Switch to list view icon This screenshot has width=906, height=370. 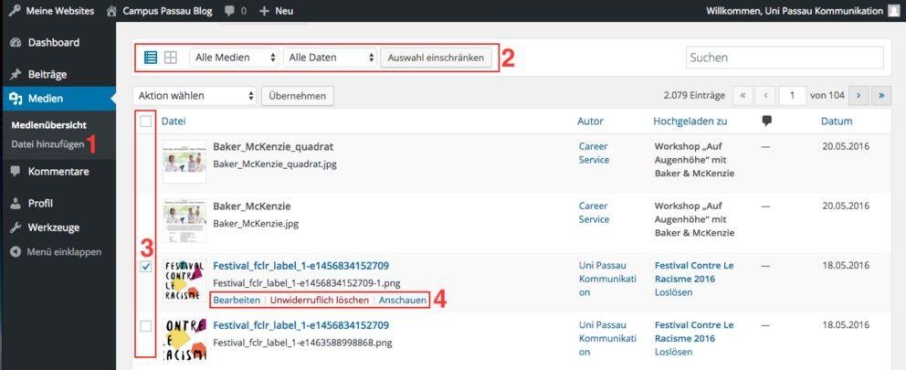point(151,58)
